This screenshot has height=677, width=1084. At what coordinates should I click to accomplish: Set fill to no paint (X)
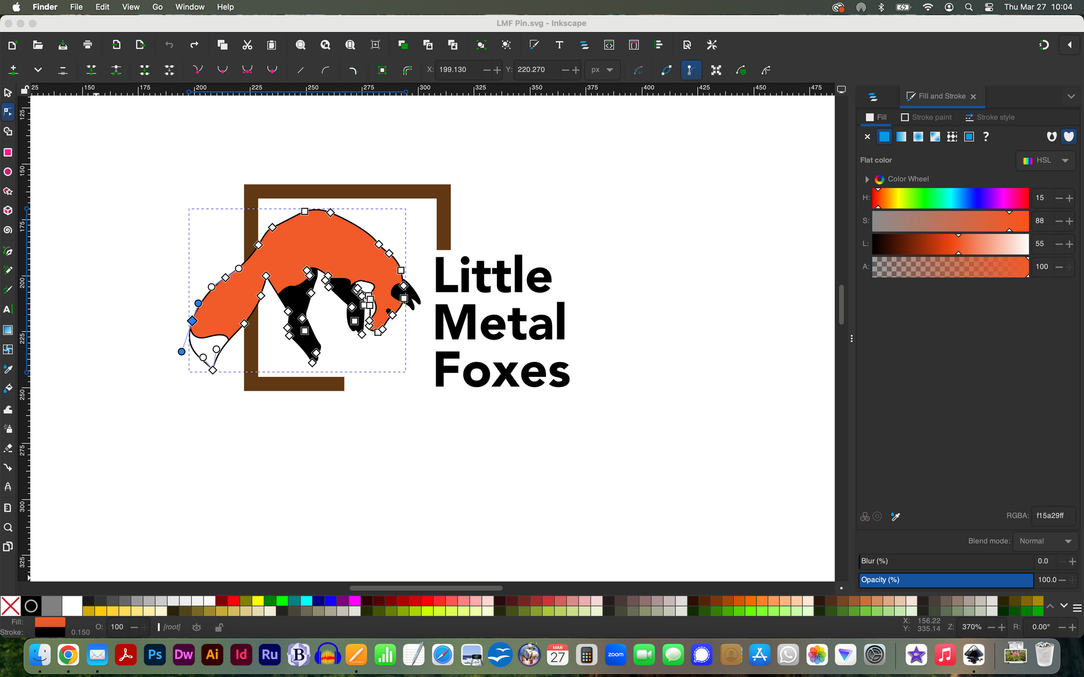(867, 137)
